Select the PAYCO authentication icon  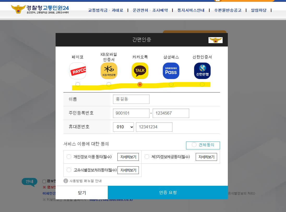coord(78,71)
